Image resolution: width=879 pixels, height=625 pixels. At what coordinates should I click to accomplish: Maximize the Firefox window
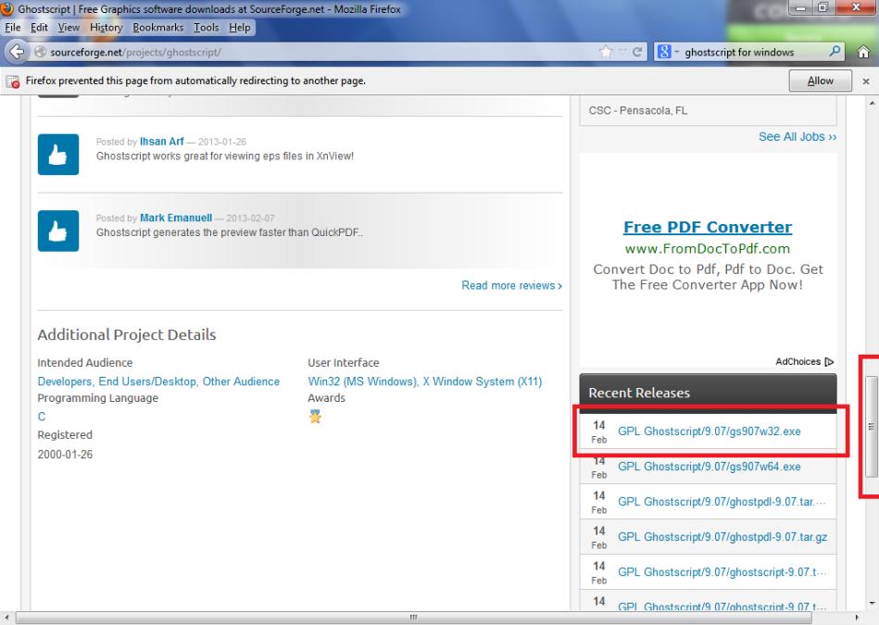click(x=822, y=7)
